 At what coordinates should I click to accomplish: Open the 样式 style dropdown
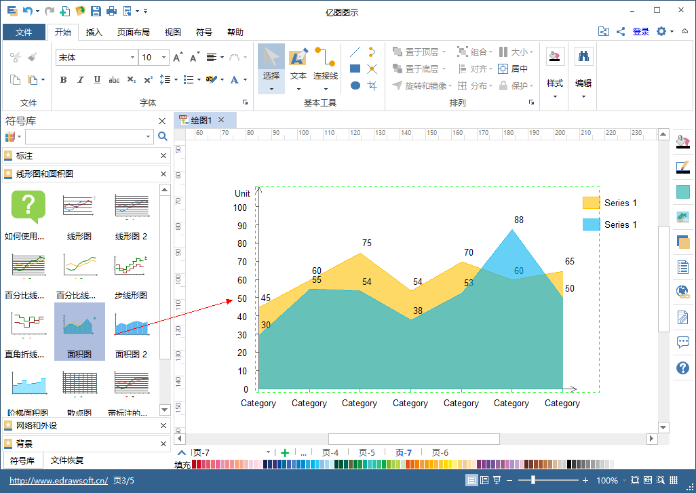(555, 73)
